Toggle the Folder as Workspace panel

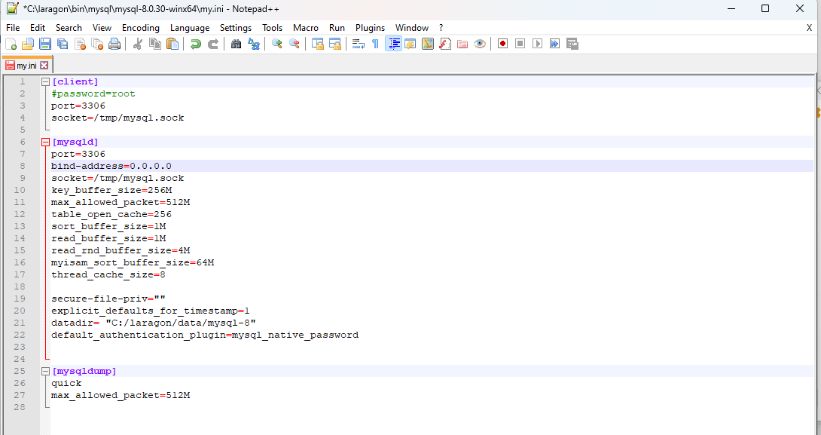point(462,44)
